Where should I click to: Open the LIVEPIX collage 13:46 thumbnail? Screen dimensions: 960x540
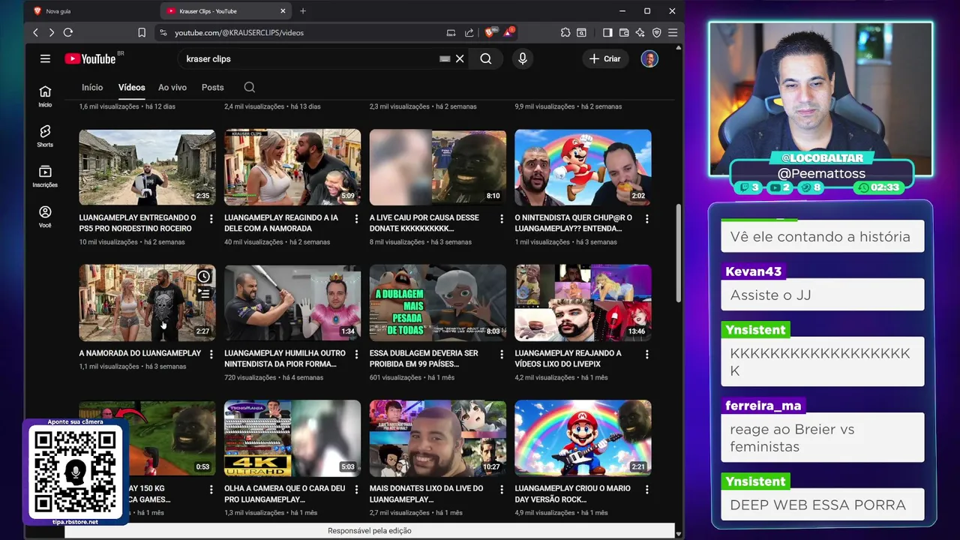pos(583,302)
